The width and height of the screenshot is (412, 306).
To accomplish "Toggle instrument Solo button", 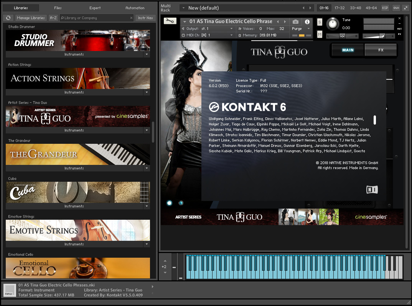I will click(320, 22).
